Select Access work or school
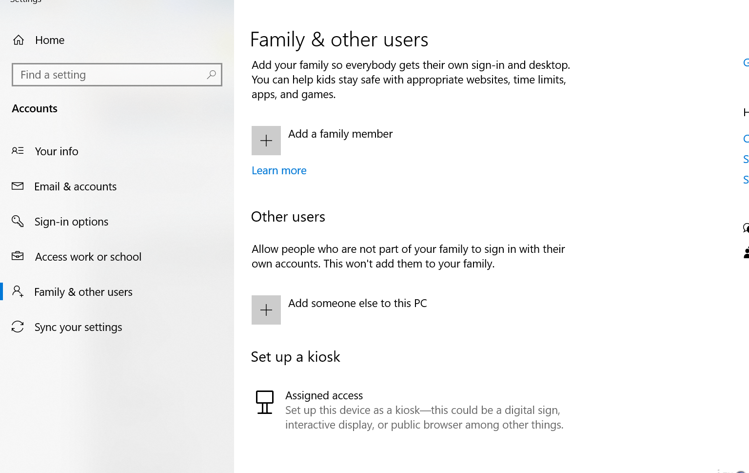Viewport: 749px width, 473px height. click(88, 257)
